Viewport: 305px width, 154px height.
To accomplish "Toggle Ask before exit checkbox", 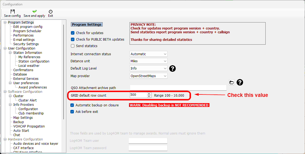I will 72,112.
